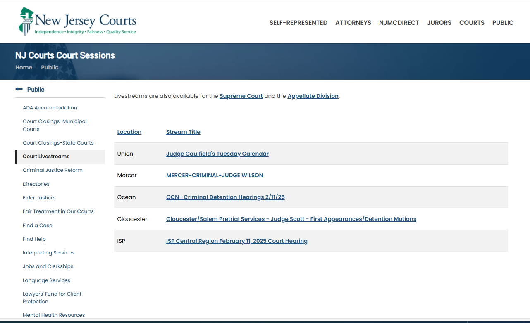Click the Public sidebar heading
The width and height of the screenshot is (530, 323).
coord(36,90)
